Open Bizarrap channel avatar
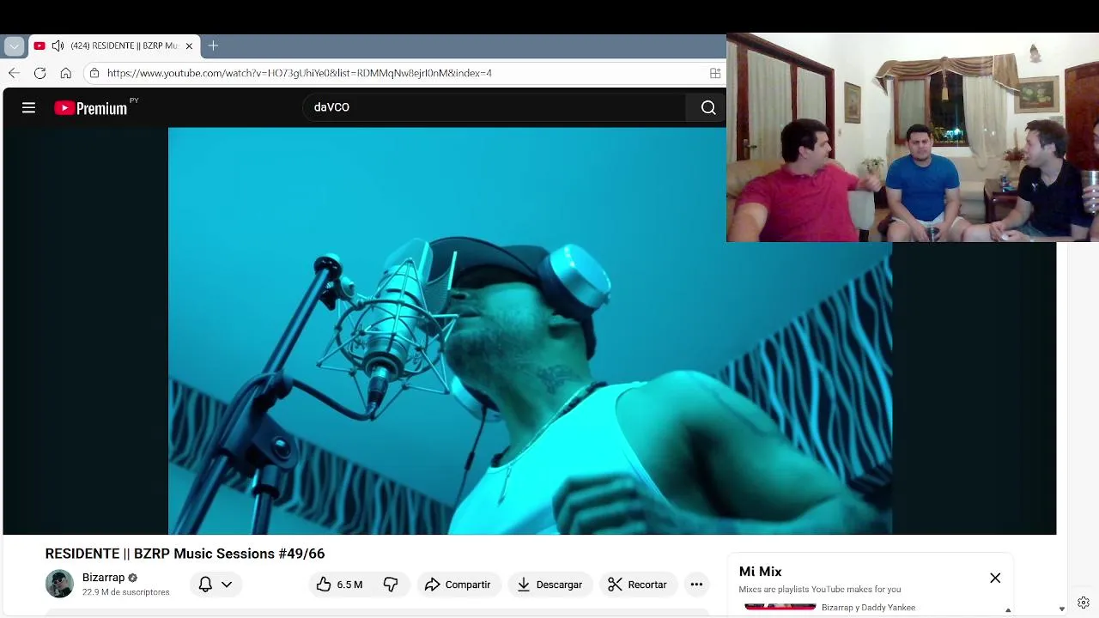This screenshot has height=618, width=1099. [59, 584]
